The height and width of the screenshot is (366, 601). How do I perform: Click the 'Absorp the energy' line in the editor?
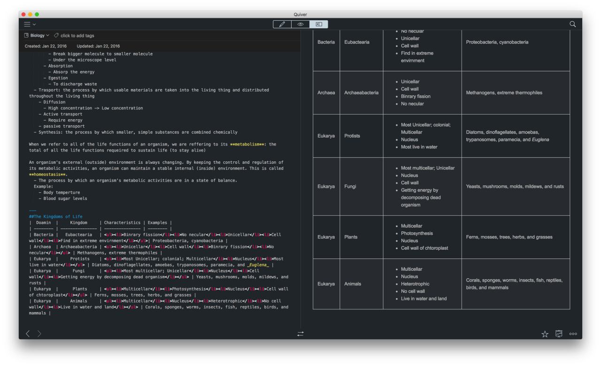click(71, 72)
